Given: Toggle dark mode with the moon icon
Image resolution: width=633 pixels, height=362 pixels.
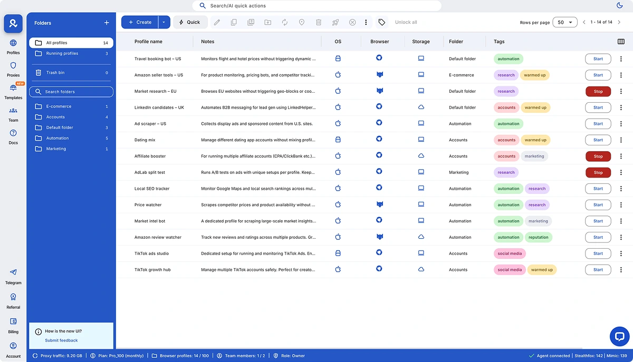Looking at the screenshot, I should [x=620, y=6].
